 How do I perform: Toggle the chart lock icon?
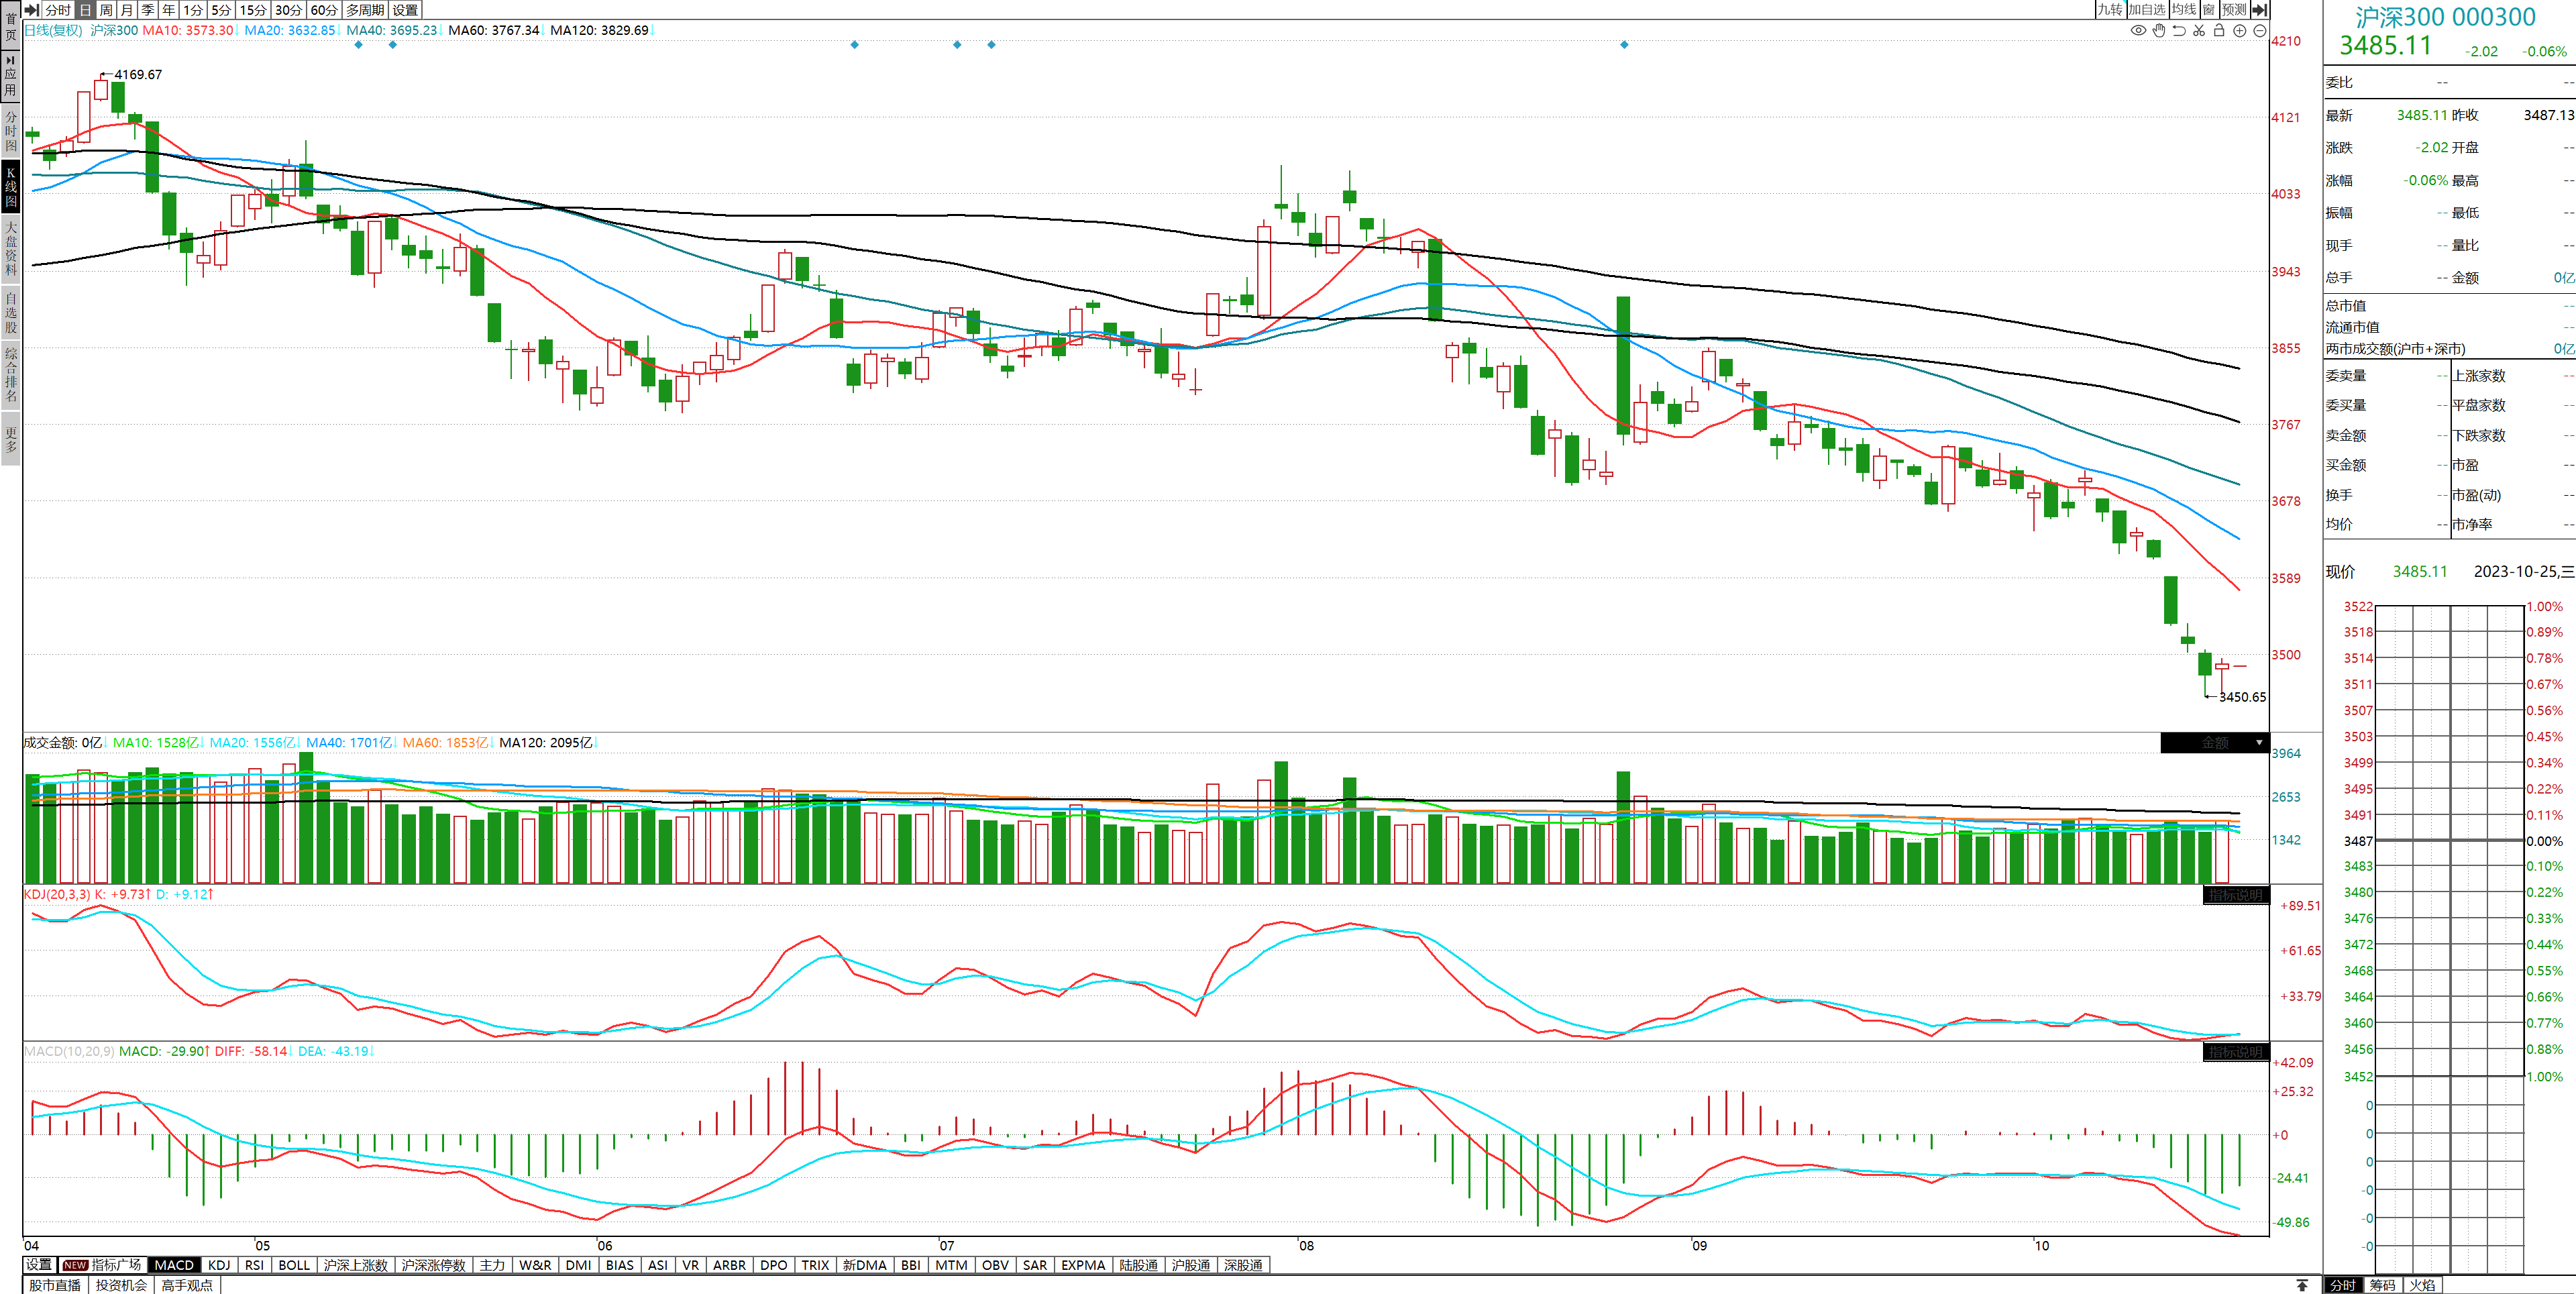coord(2219,31)
